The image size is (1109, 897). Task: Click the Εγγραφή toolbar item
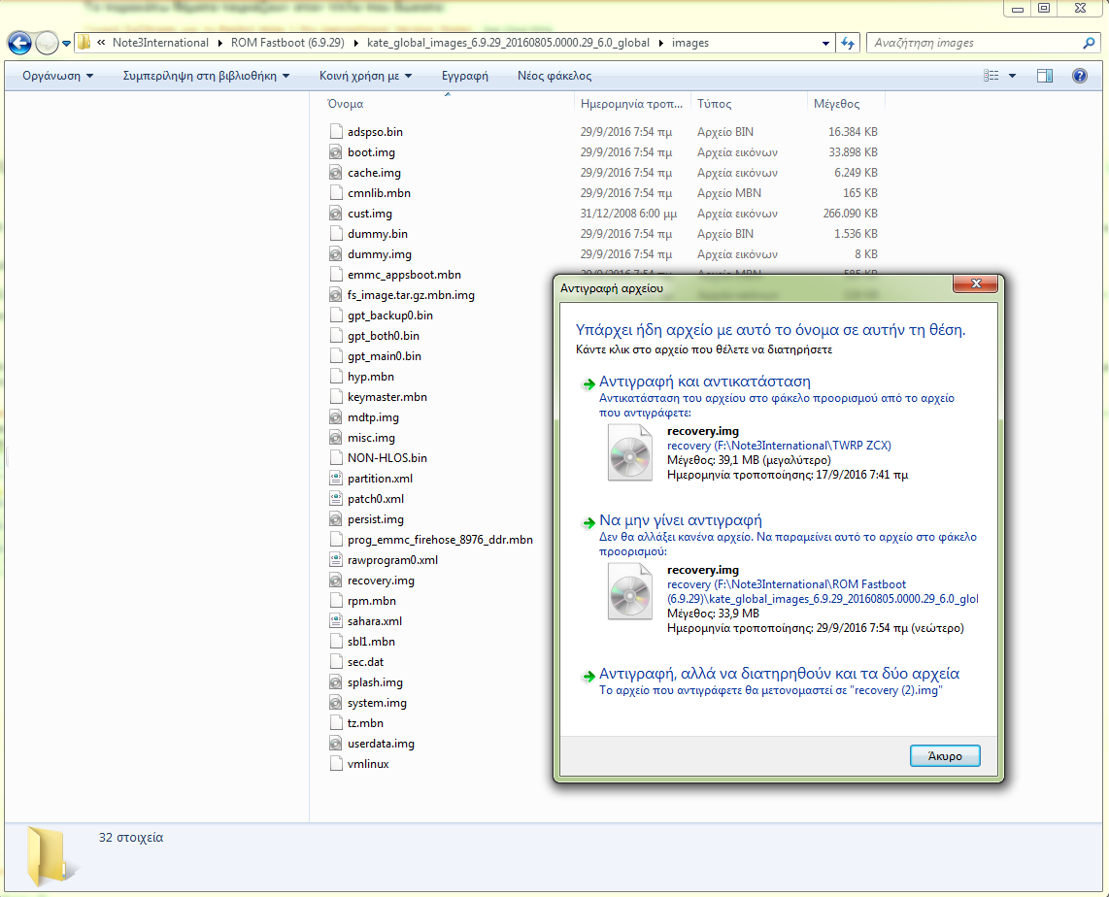464,76
